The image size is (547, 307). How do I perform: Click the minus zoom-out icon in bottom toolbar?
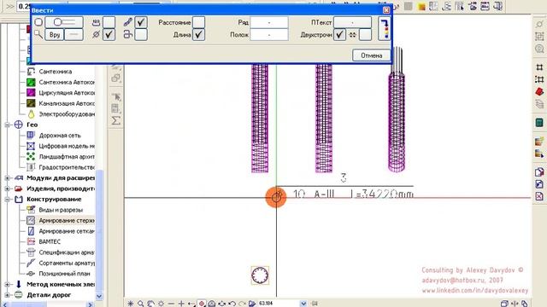[x=171, y=304]
